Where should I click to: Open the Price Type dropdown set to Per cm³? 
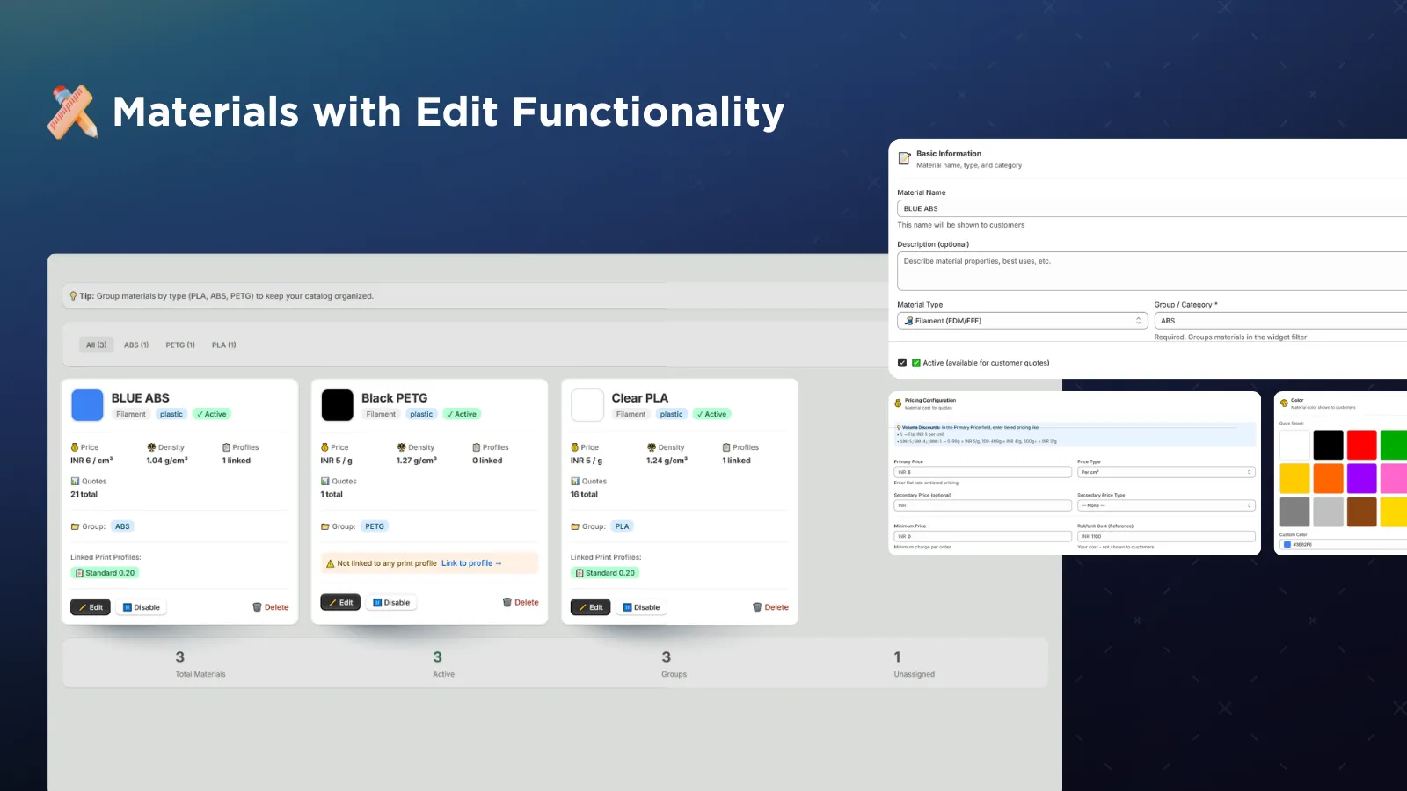[1165, 472]
